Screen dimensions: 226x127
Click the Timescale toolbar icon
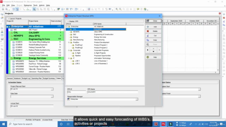point(67,9)
